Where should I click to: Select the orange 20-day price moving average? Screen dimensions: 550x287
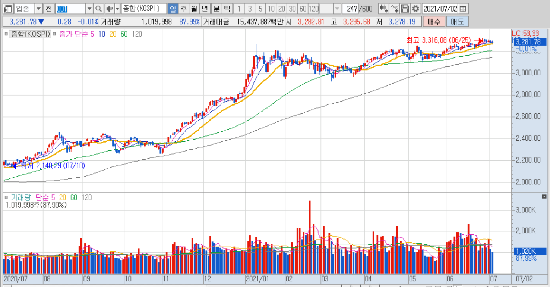click(113, 34)
